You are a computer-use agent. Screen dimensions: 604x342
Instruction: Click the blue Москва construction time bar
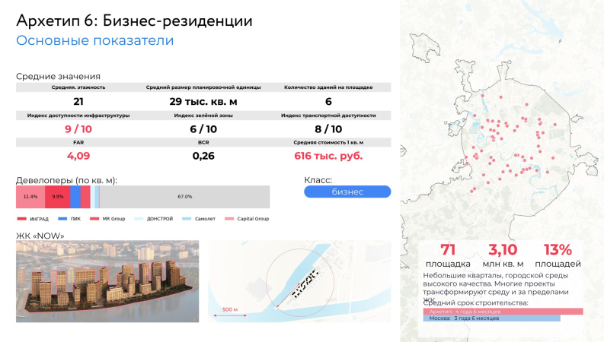(x=491, y=318)
